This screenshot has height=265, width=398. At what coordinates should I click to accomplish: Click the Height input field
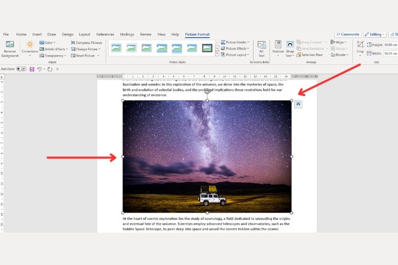click(391, 45)
